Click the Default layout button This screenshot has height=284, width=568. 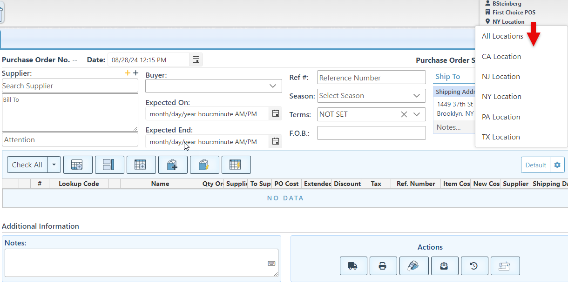[535, 165]
